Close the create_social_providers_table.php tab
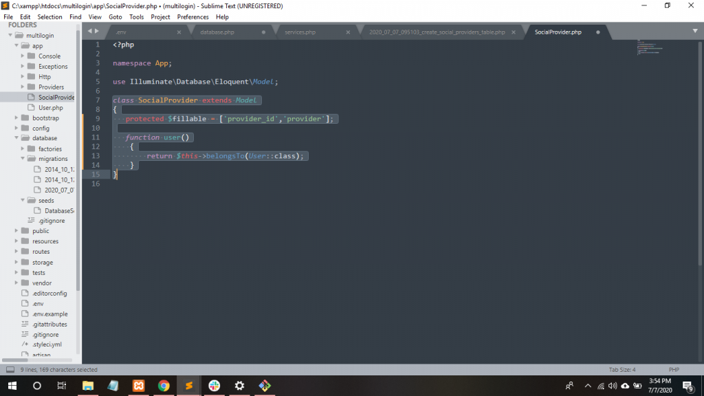Viewport: 704px width, 396px height. click(x=514, y=32)
